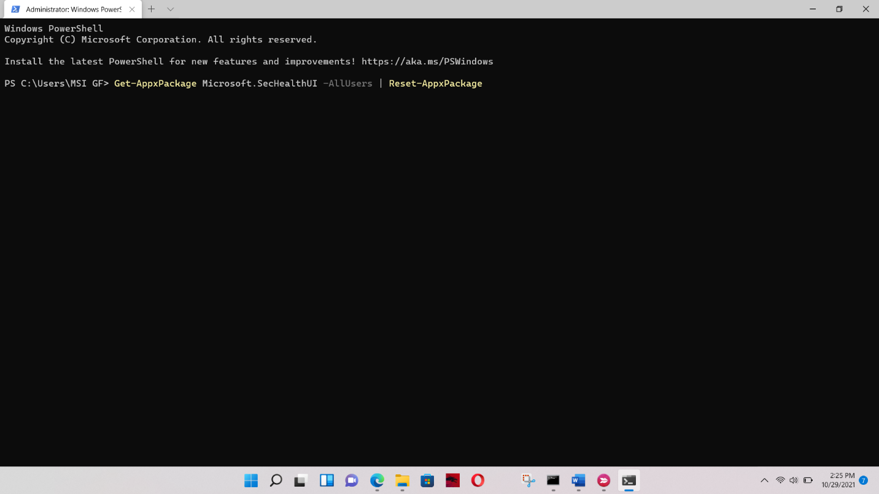Screen dimensions: 879x494
Task: Launch the Opera browser
Action: [x=478, y=480]
